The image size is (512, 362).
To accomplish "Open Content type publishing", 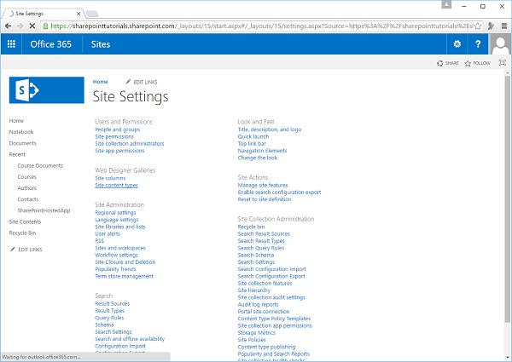I will tap(266, 347).
